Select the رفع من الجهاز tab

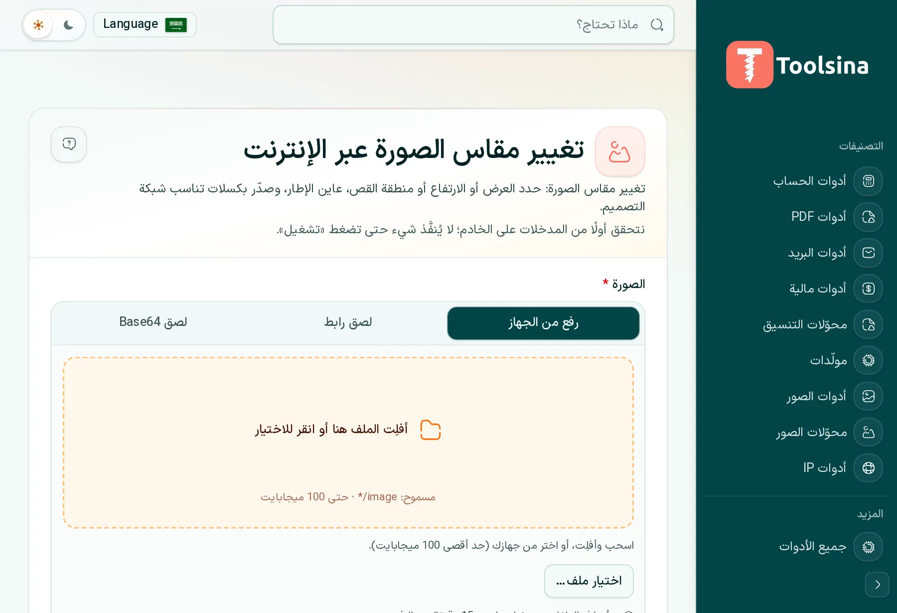pyautogui.click(x=543, y=323)
